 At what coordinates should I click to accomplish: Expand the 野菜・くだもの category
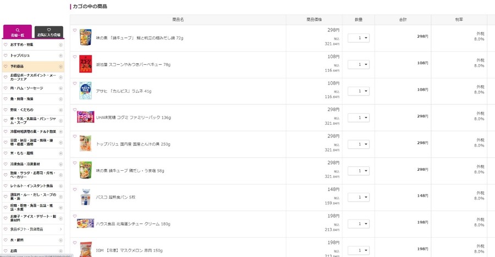pos(61,110)
